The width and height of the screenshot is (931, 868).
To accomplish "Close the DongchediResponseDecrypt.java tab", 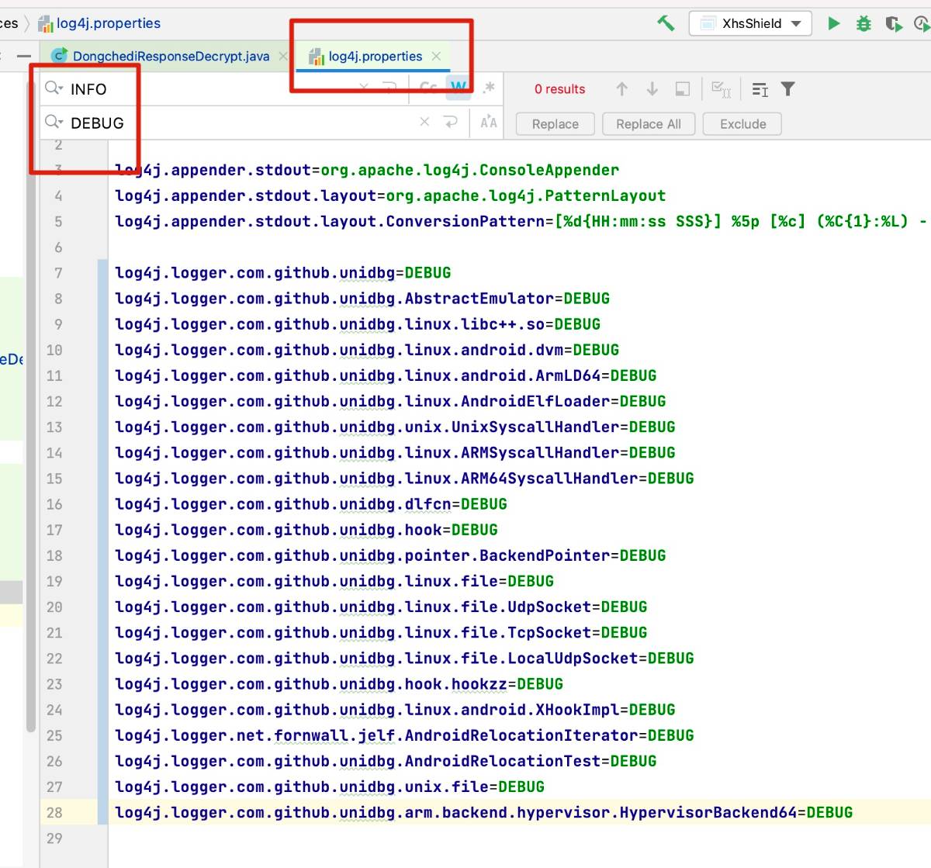I will (283, 56).
